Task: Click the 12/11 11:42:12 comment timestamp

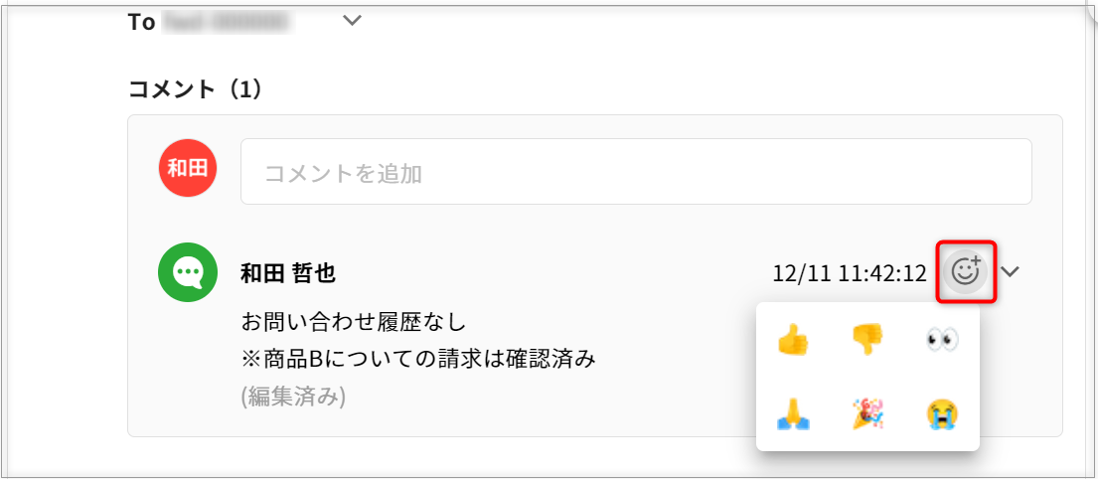Action: coord(849,273)
